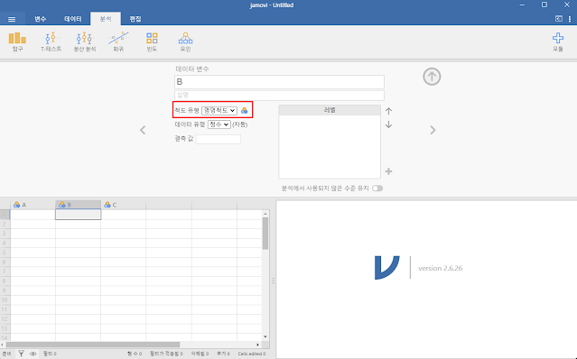Click the variable name field containing B
This screenshot has width=577, height=359.
pyautogui.click(x=279, y=81)
